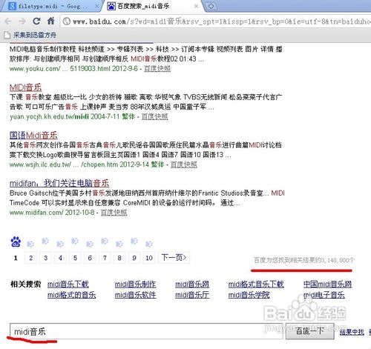Image resolution: width=371 pixels, height=349 pixels.
Task: Go to results page 2
Action: (x=30, y=258)
